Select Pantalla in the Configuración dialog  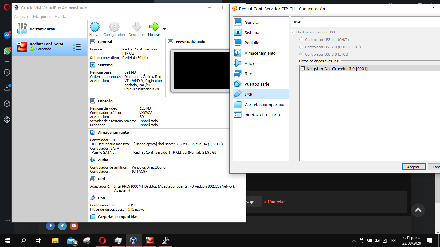pos(261,43)
